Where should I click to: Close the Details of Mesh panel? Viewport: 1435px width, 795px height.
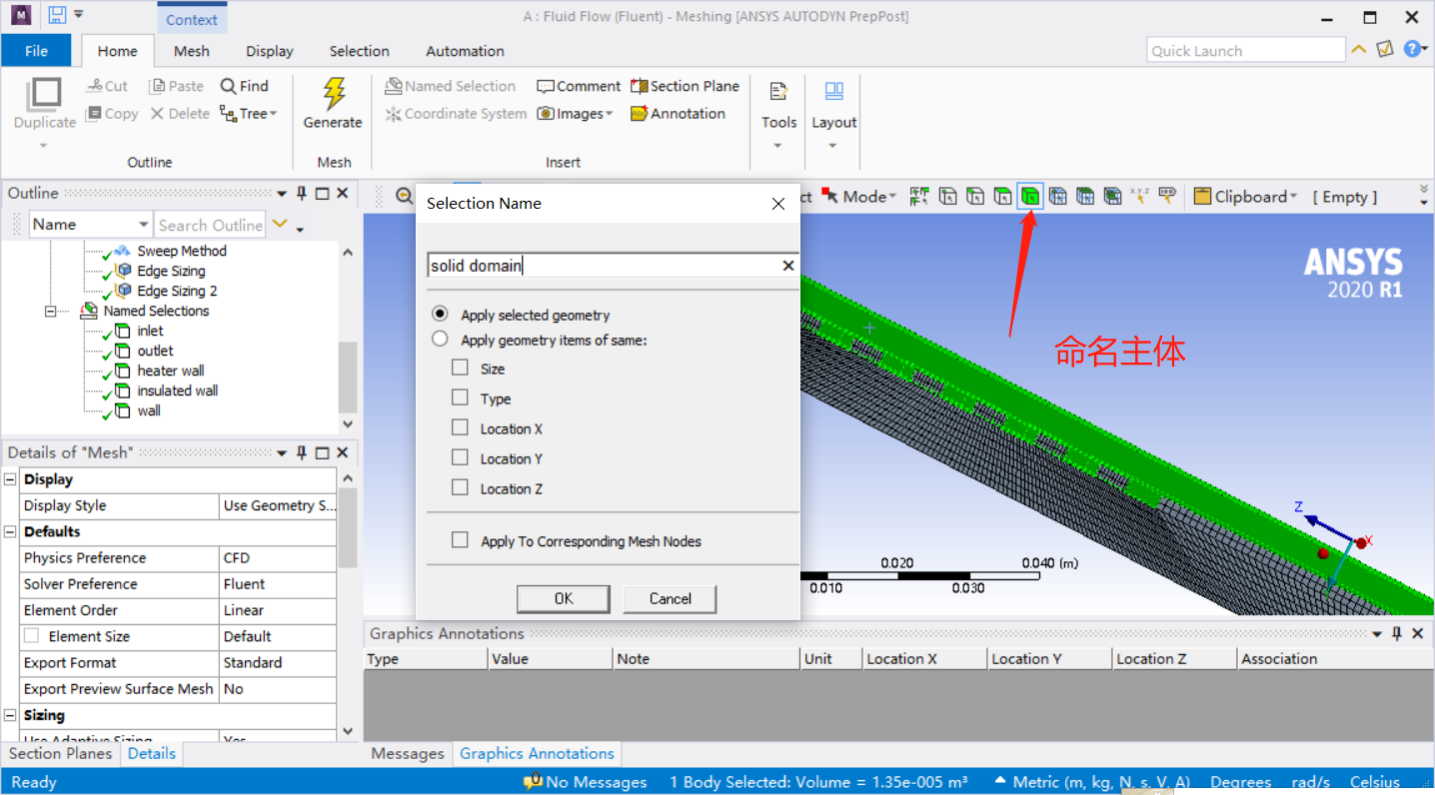point(342,452)
